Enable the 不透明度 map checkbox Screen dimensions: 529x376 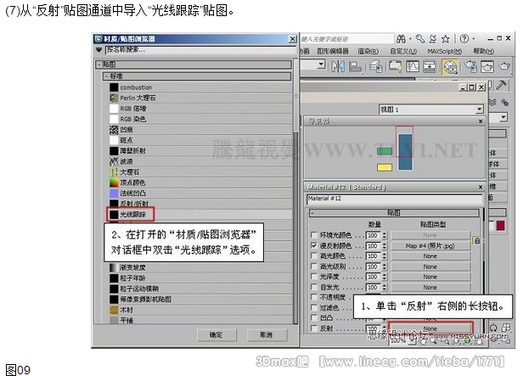pyautogui.click(x=314, y=297)
